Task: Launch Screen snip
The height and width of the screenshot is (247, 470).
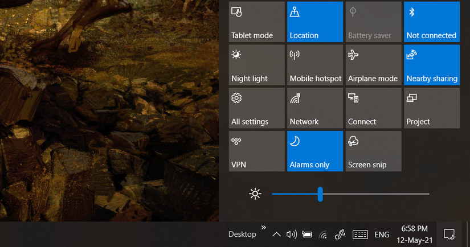Action: click(x=373, y=151)
